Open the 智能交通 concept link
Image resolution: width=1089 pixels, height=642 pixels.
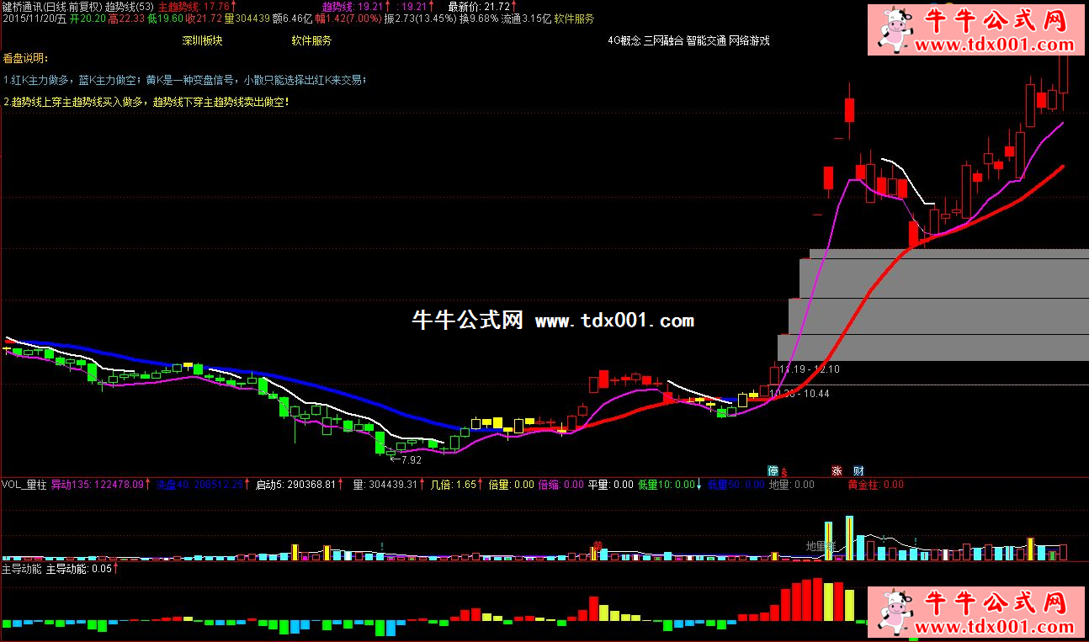coord(705,40)
